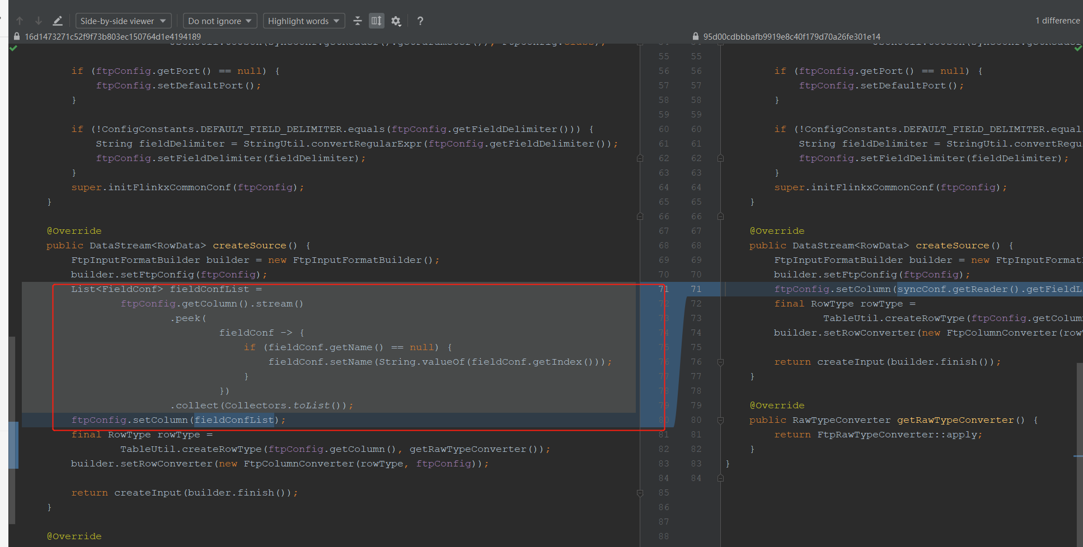Collapse right pane fold marker at line 80
This screenshot has height=547, width=1083.
pyautogui.click(x=720, y=420)
